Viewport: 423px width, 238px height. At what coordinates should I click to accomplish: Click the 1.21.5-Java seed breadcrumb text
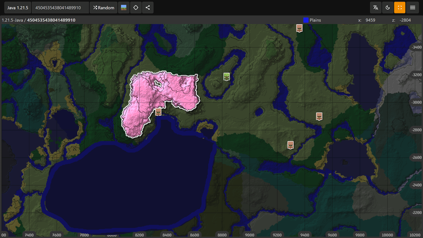pyautogui.click(x=38, y=20)
